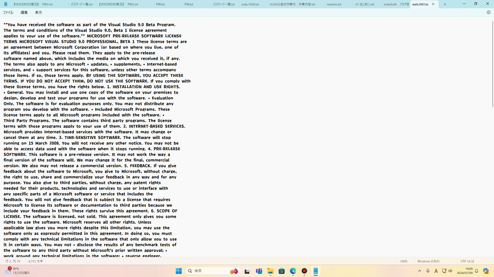Click the red recording app icon
Screen dimensions: 494x277
pos(304,271)
